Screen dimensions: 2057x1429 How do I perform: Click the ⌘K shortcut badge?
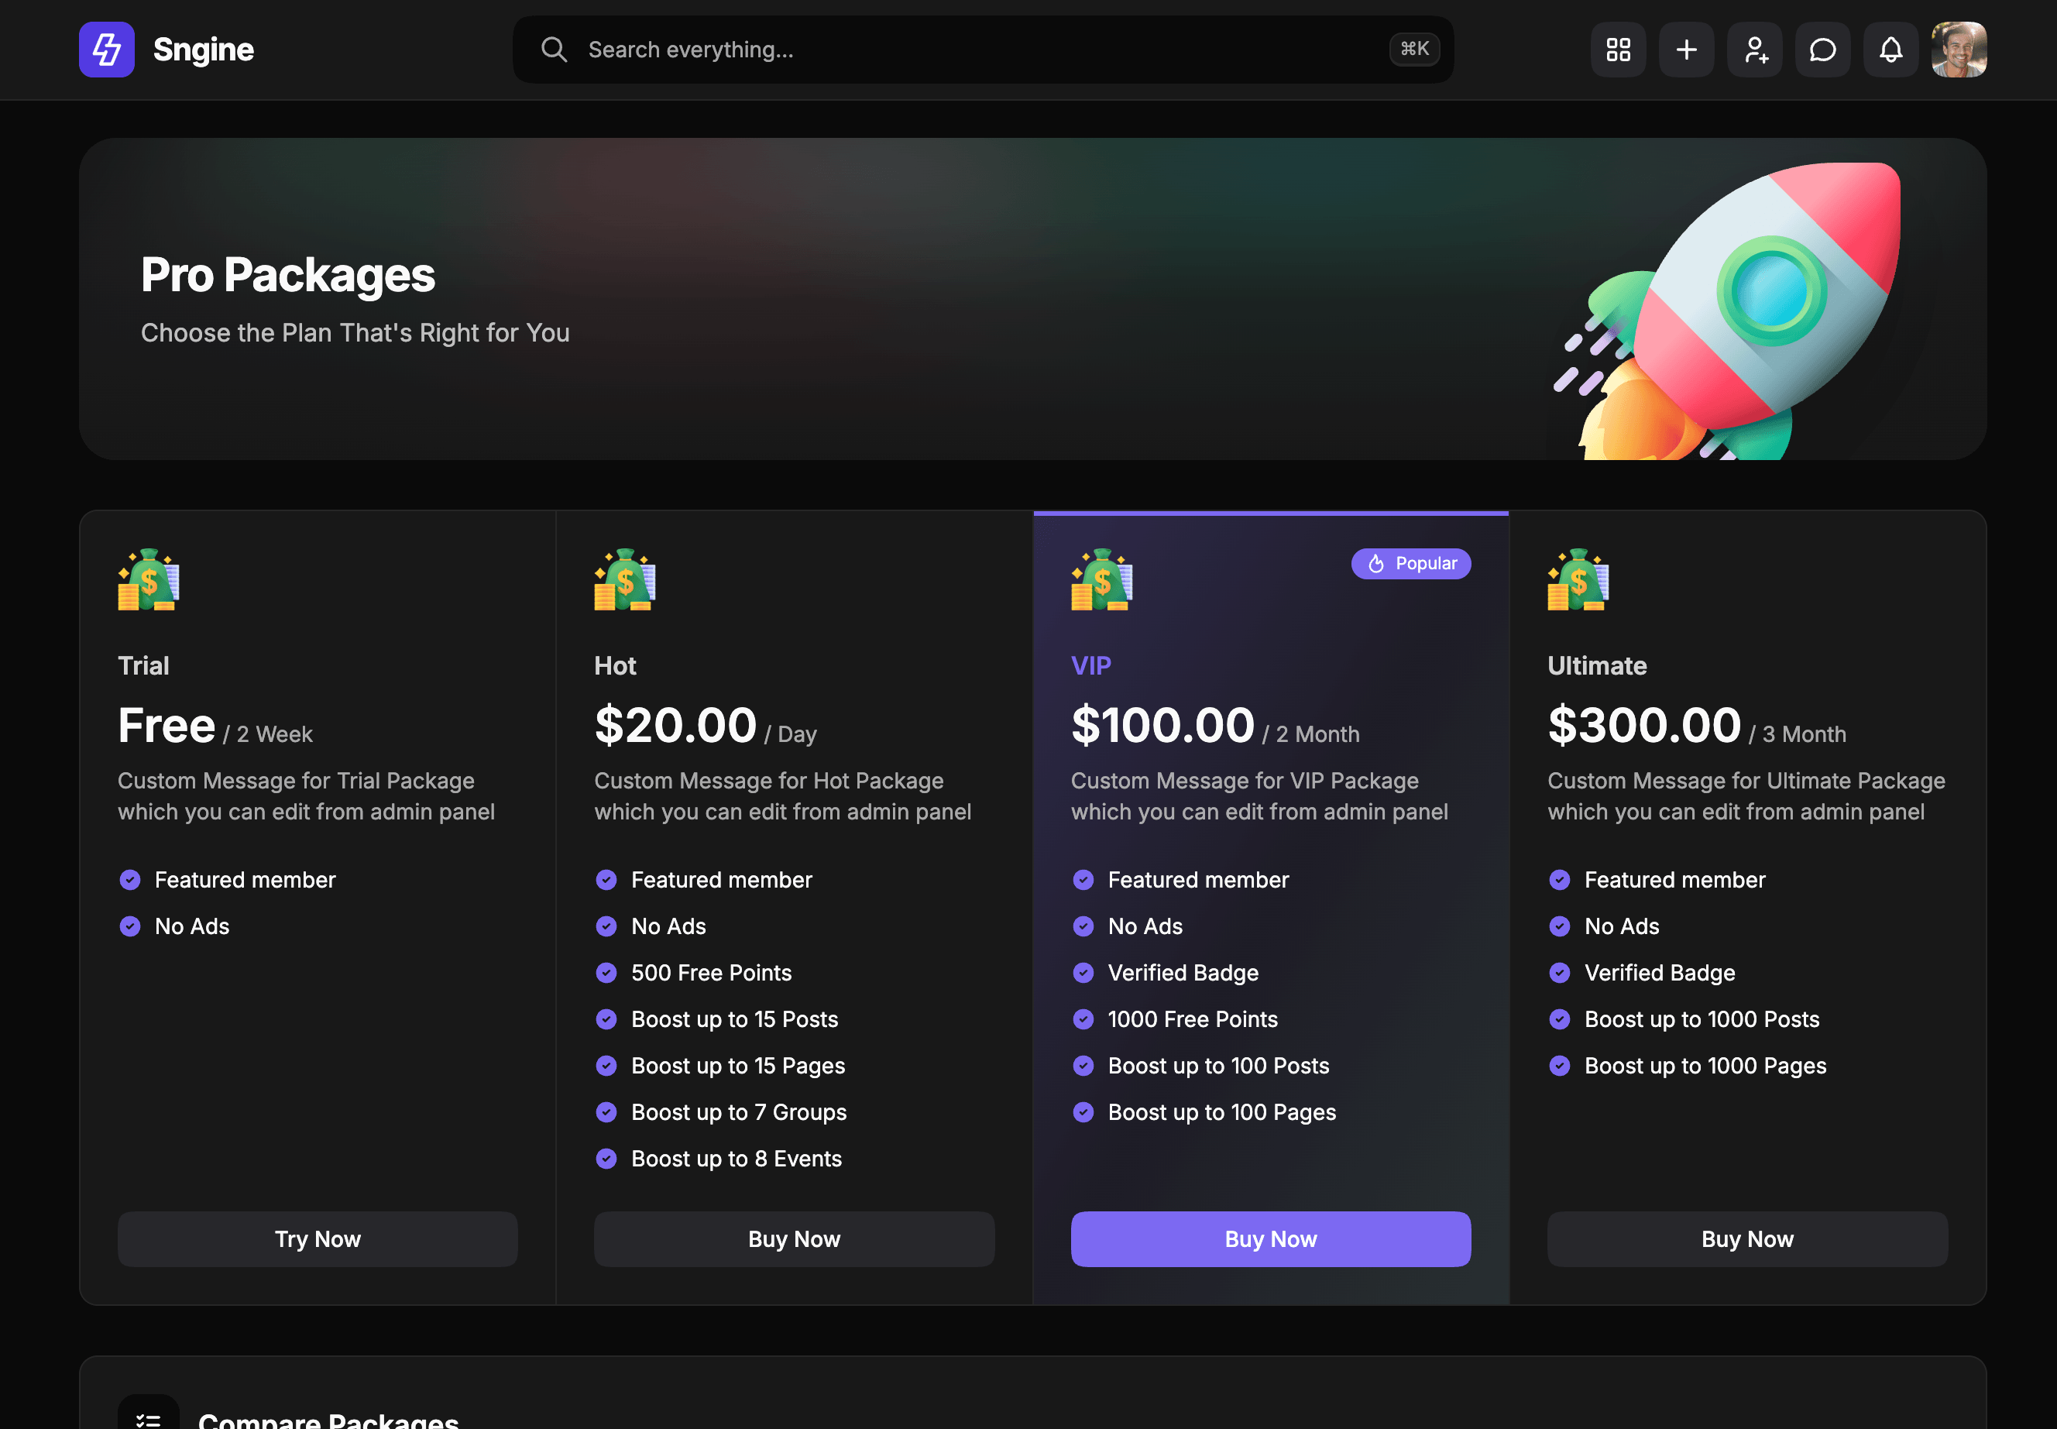click(1414, 50)
